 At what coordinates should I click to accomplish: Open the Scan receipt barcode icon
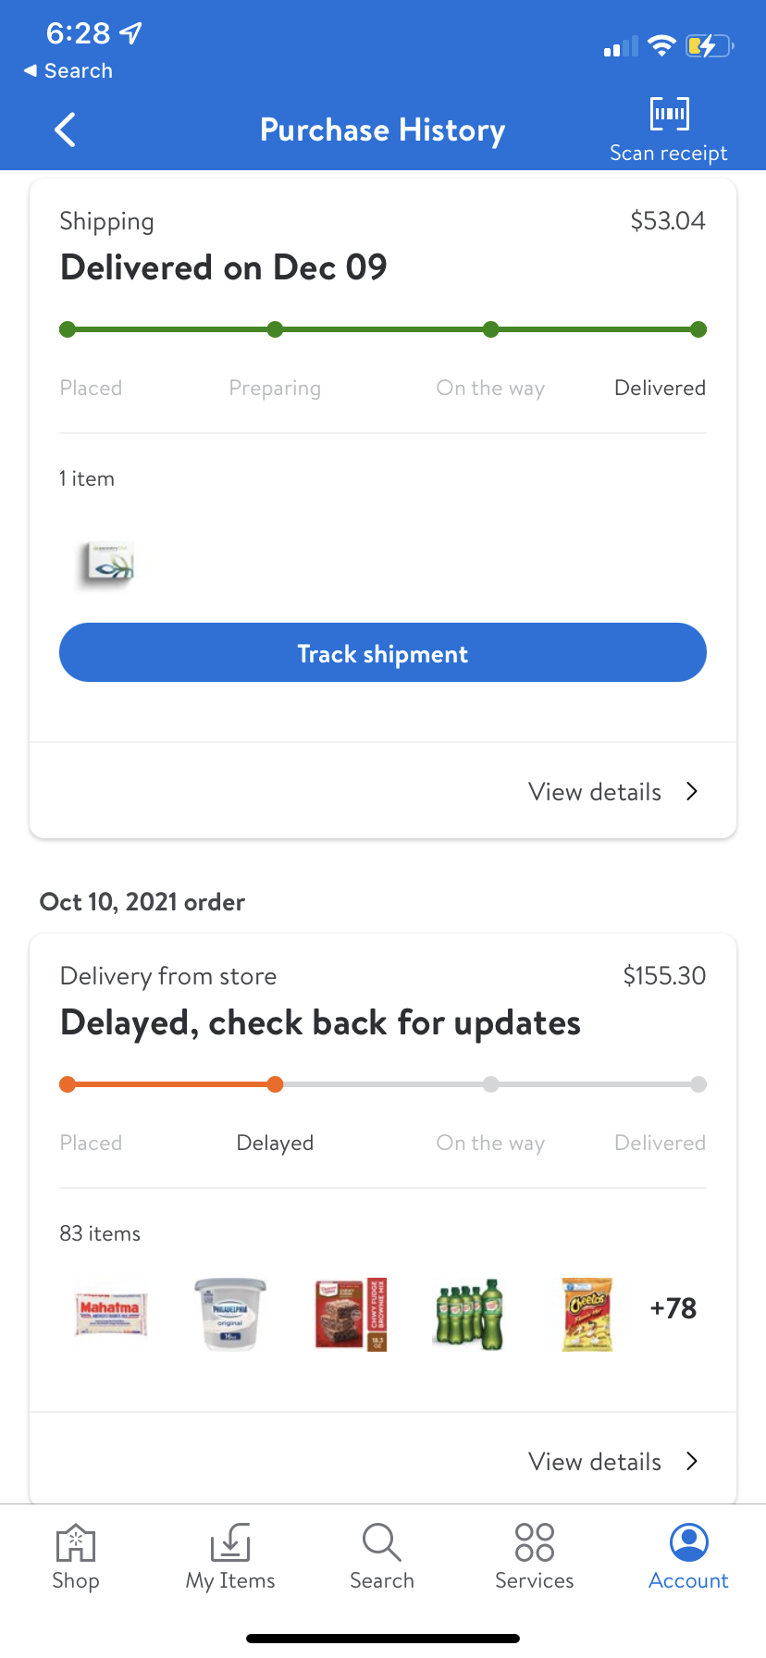click(x=669, y=115)
